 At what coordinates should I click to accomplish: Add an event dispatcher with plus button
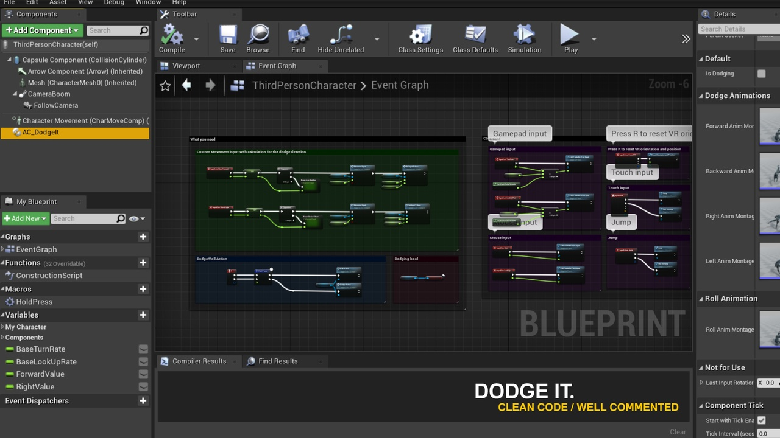pyautogui.click(x=143, y=401)
